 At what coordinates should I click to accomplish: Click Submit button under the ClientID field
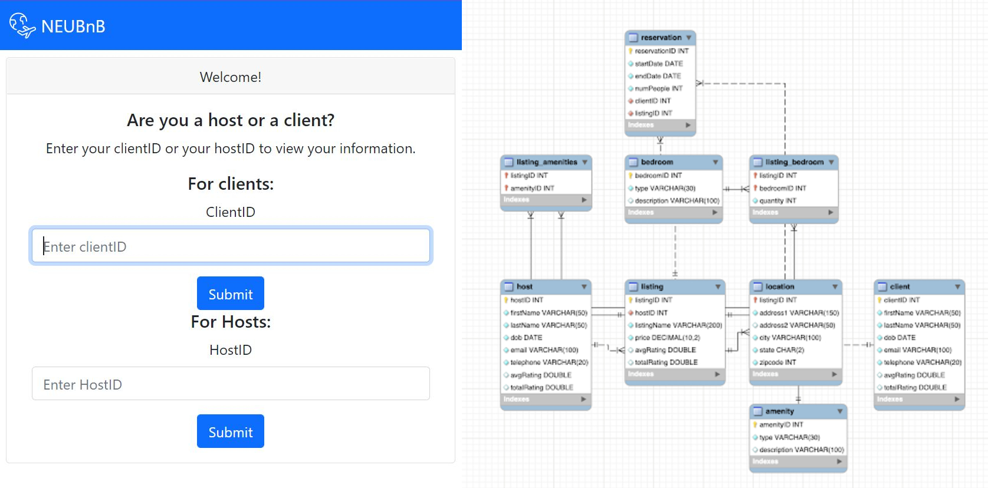click(x=231, y=293)
